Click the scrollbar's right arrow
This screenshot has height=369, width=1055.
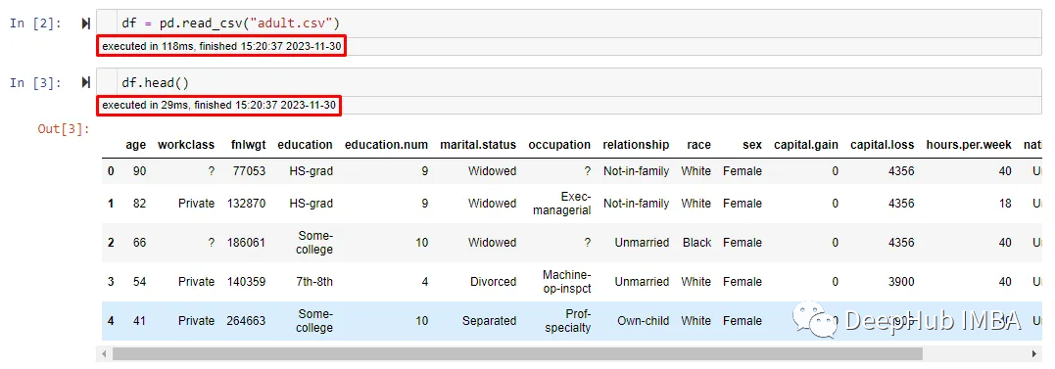(x=1035, y=353)
